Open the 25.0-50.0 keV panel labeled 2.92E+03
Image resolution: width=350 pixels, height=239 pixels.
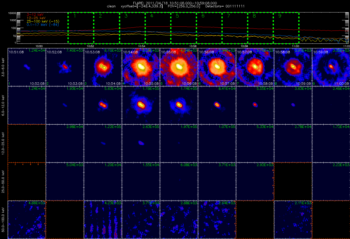(255, 181)
